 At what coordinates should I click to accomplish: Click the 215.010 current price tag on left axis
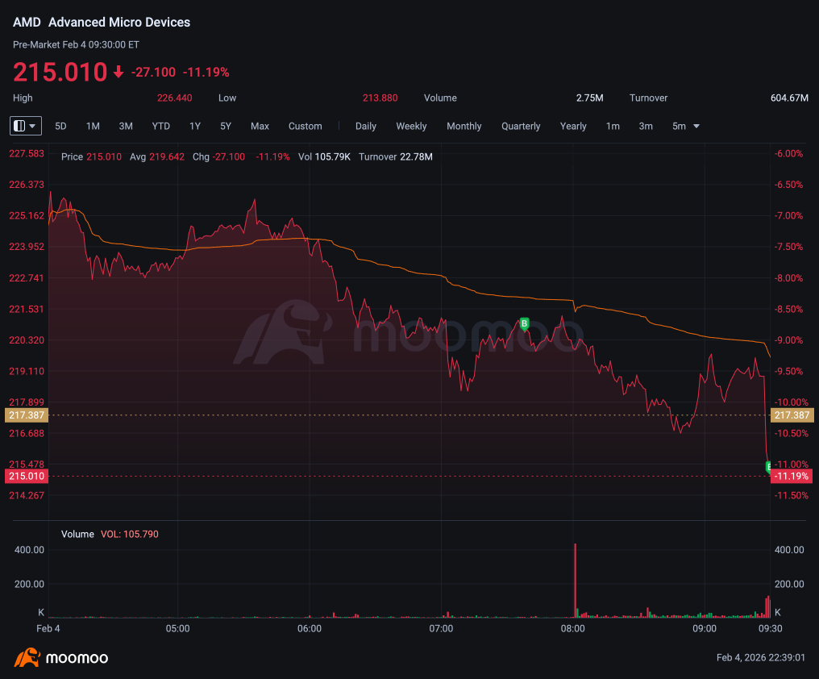coord(27,477)
